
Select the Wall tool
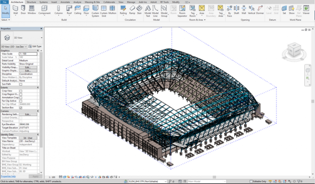pyautogui.click(x=16, y=10)
